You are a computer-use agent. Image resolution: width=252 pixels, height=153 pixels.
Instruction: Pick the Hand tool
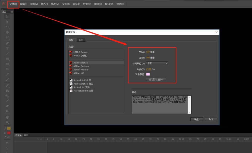pyautogui.click(x=7, y=117)
